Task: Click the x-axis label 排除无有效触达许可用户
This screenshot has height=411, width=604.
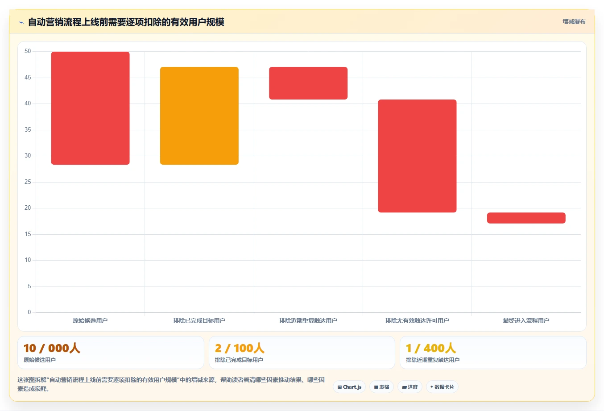Action: pos(417,320)
